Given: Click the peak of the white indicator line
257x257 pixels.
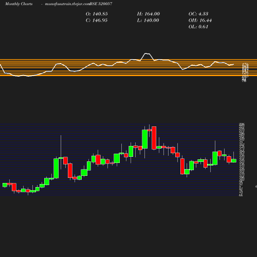Looking at the screenshot, I should click(x=147, y=53).
